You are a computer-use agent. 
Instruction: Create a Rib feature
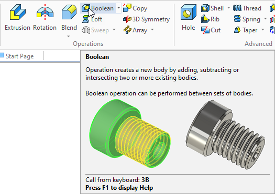click(x=210, y=19)
